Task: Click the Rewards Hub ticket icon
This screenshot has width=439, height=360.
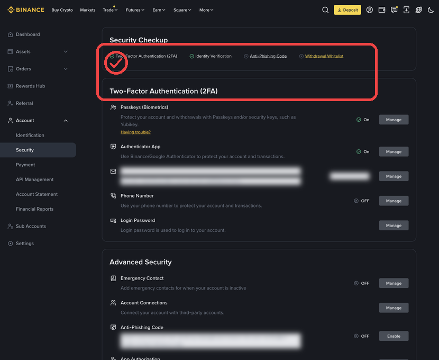Action: (11, 86)
